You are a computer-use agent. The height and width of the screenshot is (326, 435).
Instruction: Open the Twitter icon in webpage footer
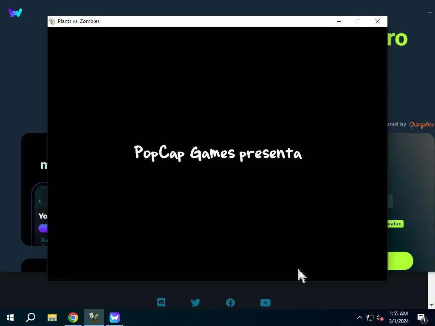pos(195,302)
